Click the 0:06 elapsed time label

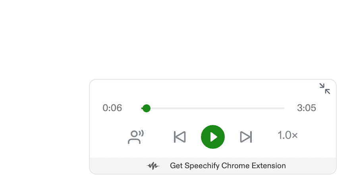click(x=112, y=108)
